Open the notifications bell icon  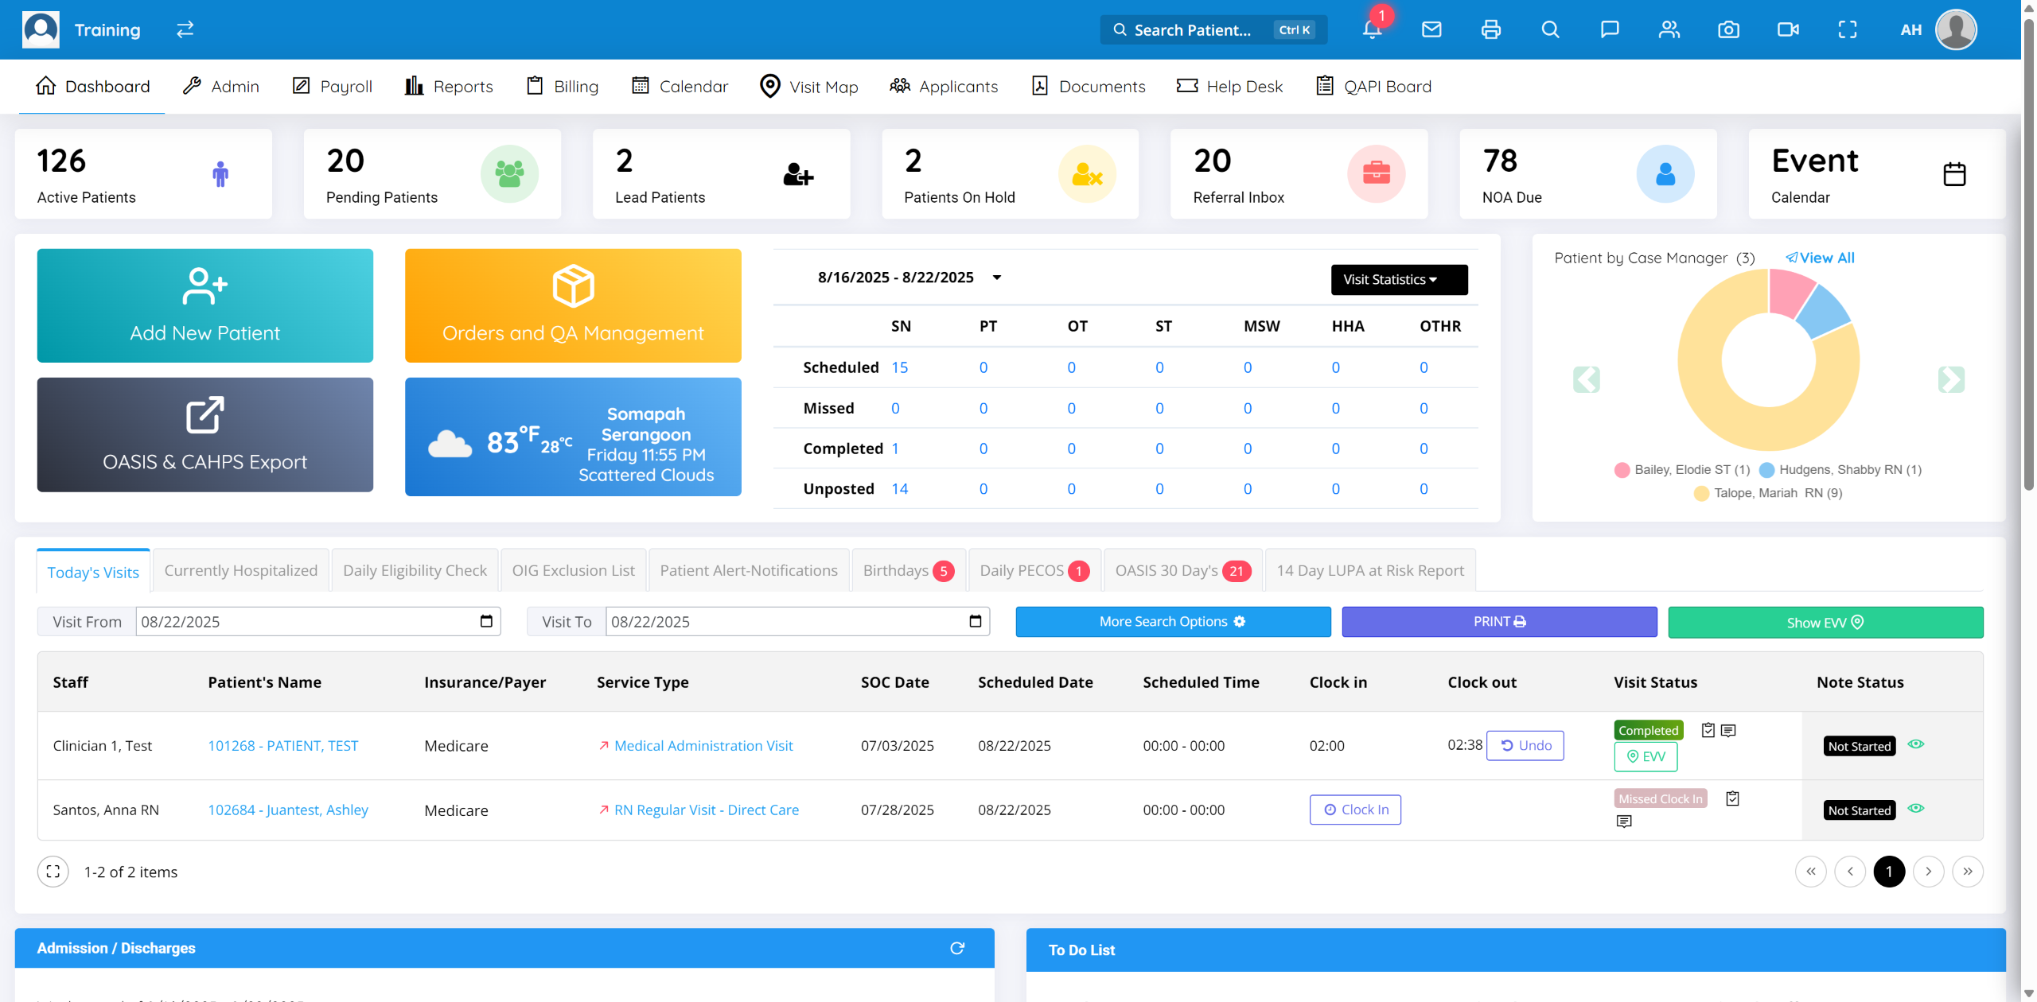tap(1372, 30)
